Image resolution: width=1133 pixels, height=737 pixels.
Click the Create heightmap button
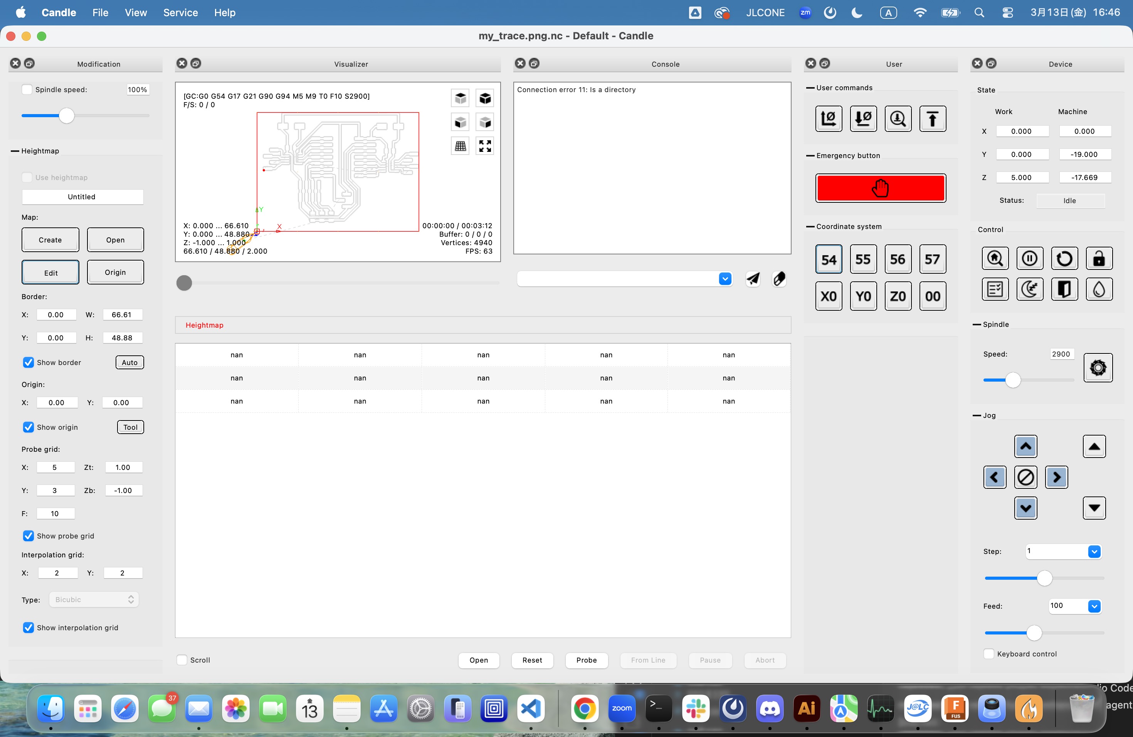(50, 240)
